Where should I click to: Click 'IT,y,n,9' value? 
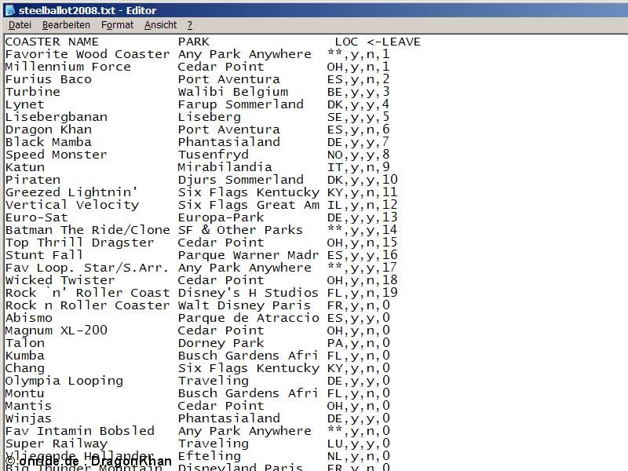click(359, 167)
